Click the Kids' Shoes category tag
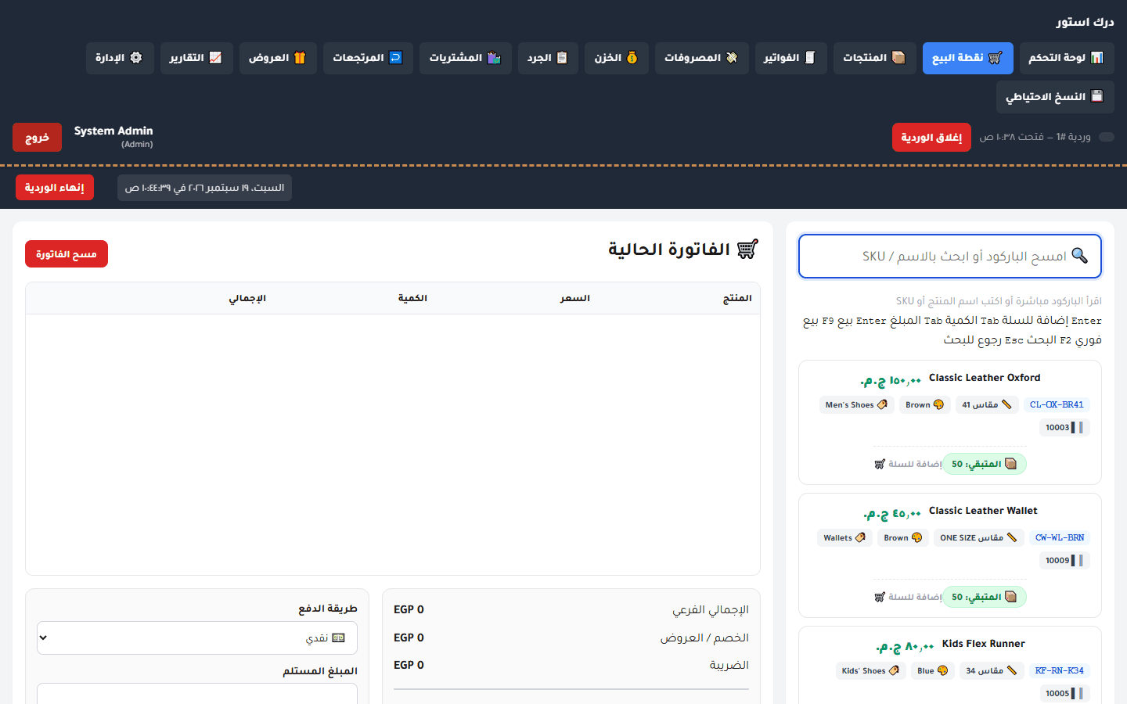Image resolution: width=1127 pixels, height=704 pixels. [870, 670]
